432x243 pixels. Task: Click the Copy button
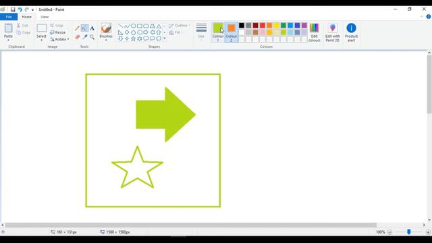click(x=24, y=32)
